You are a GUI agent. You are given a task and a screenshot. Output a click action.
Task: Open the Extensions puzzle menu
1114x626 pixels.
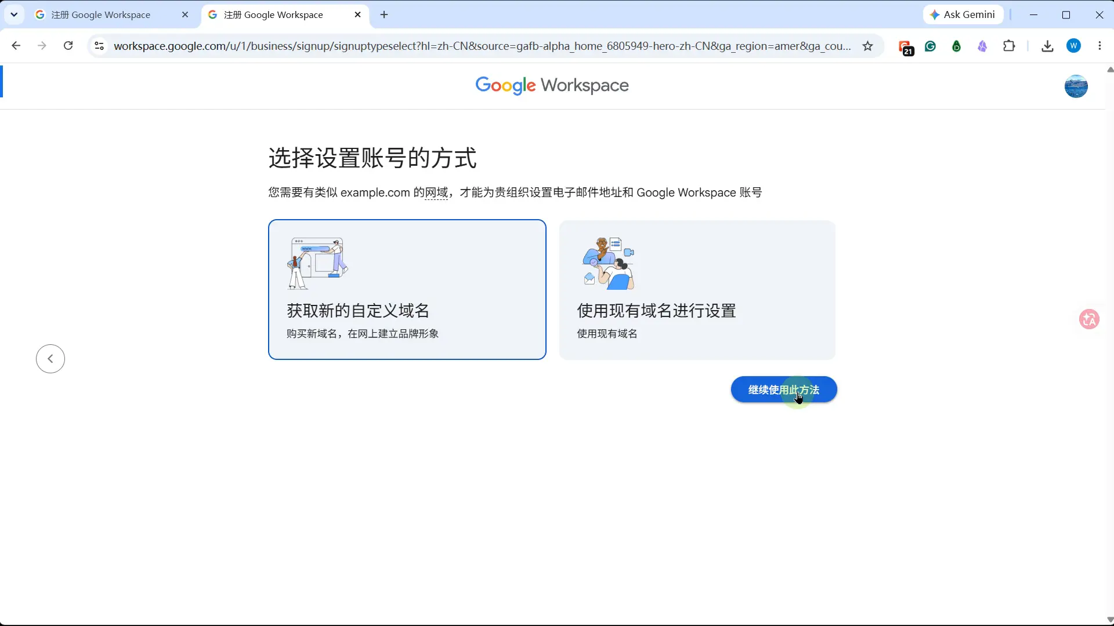(1009, 46)
